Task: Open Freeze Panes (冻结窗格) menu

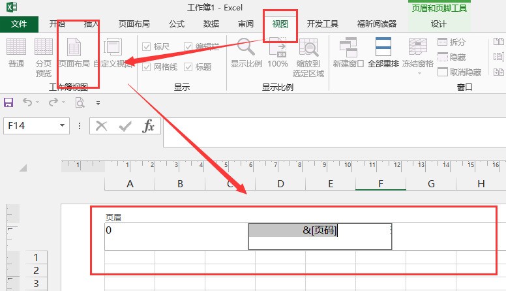Action: point(418,57)
